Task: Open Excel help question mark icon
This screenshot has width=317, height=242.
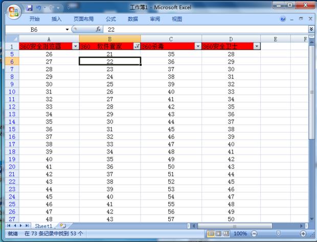Action: [283, 19]
